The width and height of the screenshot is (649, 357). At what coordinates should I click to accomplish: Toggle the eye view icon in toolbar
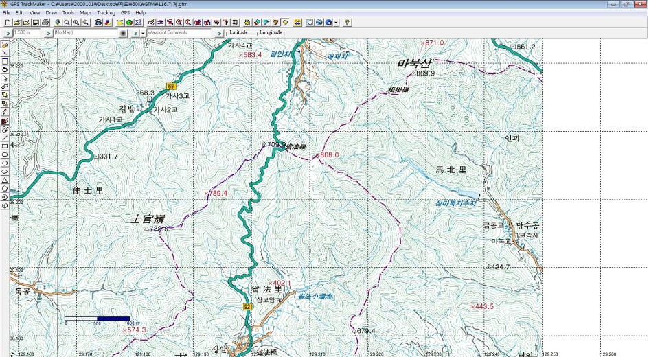[x=98, y=23]
